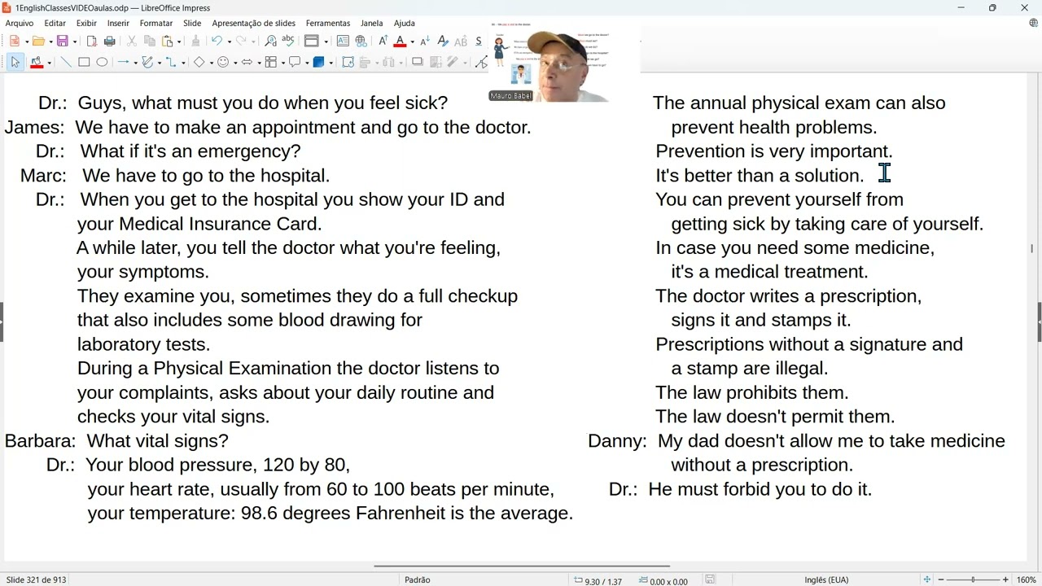Image resolution: width=1042 pixels, height=586 pixels.
Task: Open the Formatar menu
Action: [156, 24]
